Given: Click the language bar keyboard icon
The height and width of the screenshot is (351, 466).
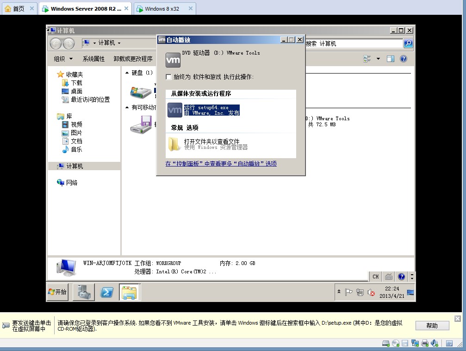Looking at the screenshot, I should coord(388,277).
